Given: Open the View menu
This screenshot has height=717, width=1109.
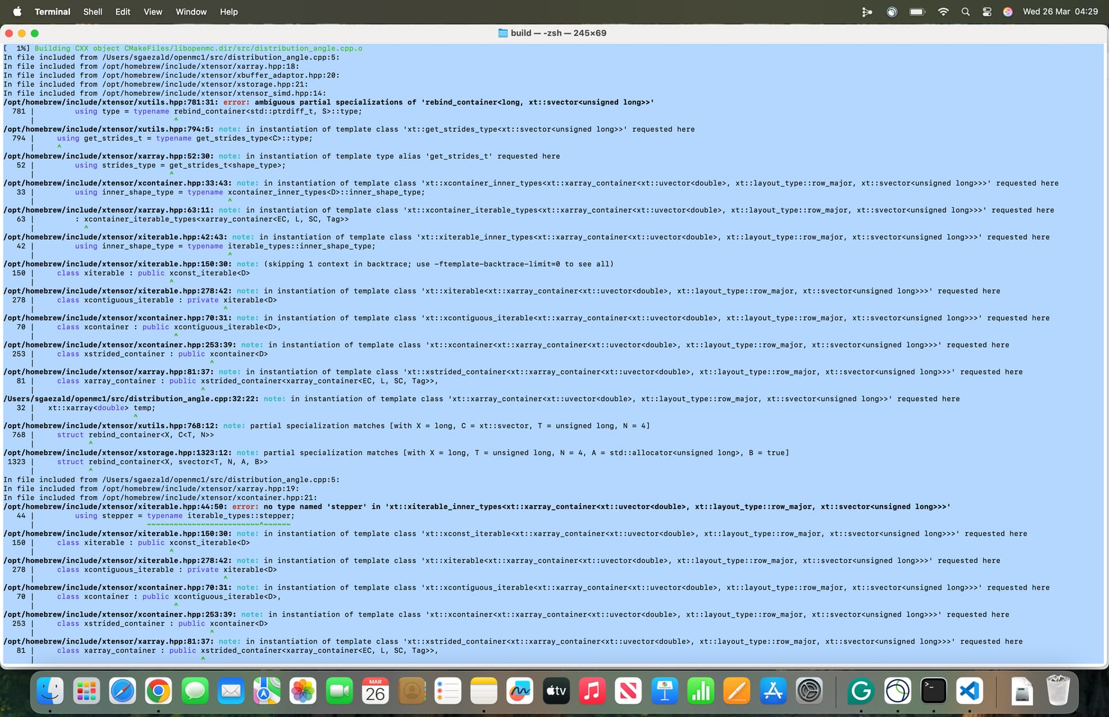Looking at the screenshot, I should pyautogui.click(x=152, y=12).
